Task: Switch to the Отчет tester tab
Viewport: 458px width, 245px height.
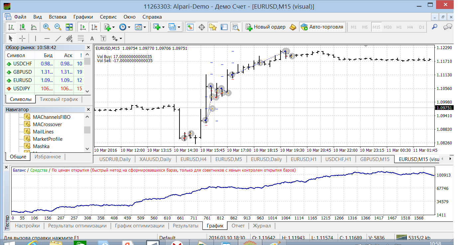Action: (x=238, y=226)
